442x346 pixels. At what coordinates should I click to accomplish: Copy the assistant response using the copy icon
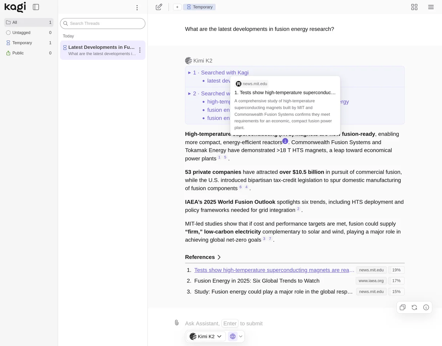[x=403, y=307]
